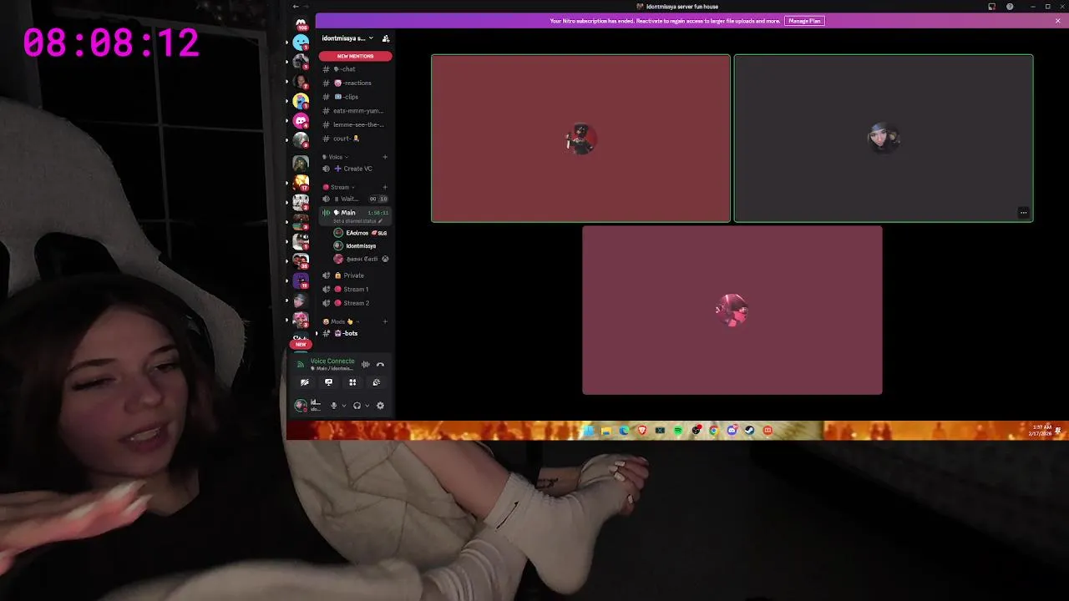Open Discord direct messages home icon
Viewport: 1069px width, 601px height.
301,23
